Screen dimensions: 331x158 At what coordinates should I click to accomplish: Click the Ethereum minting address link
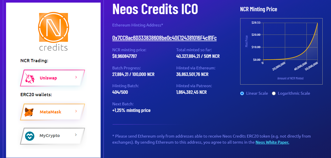pos(164,38)
